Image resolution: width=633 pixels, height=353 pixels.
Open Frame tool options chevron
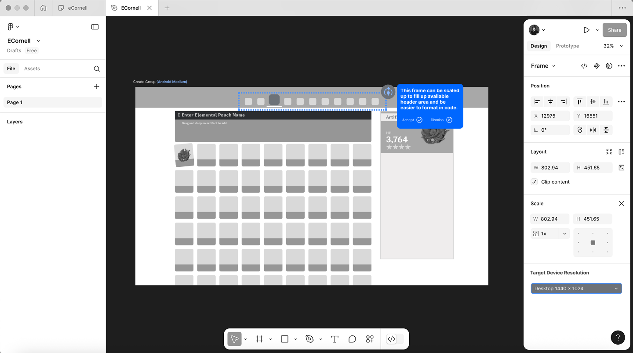tap(270, 339)
